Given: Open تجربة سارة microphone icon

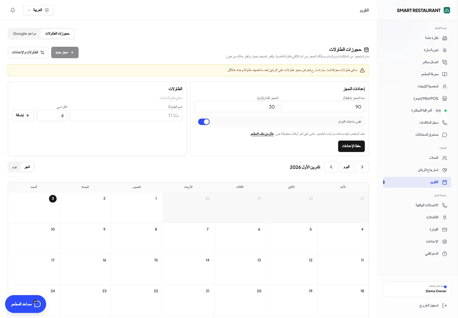Looking at the screenshot, I should click(445, 50).
